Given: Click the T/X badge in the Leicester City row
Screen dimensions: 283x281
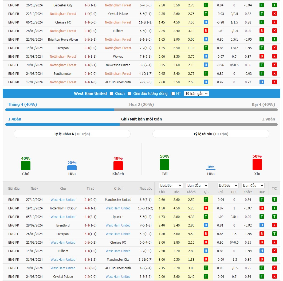Looking at the screenshot, I should click(x=274, y=5).
